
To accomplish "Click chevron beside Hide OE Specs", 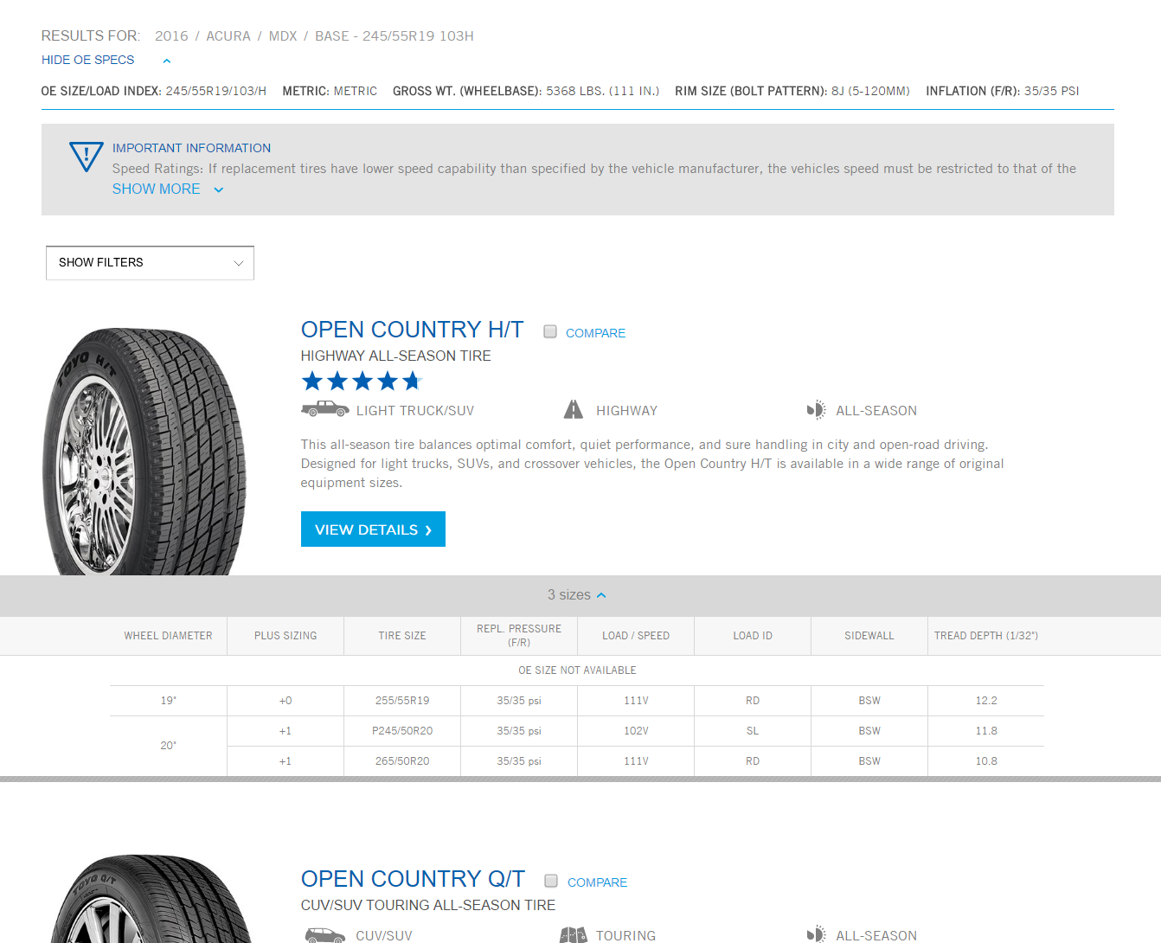I will (167, 61).
